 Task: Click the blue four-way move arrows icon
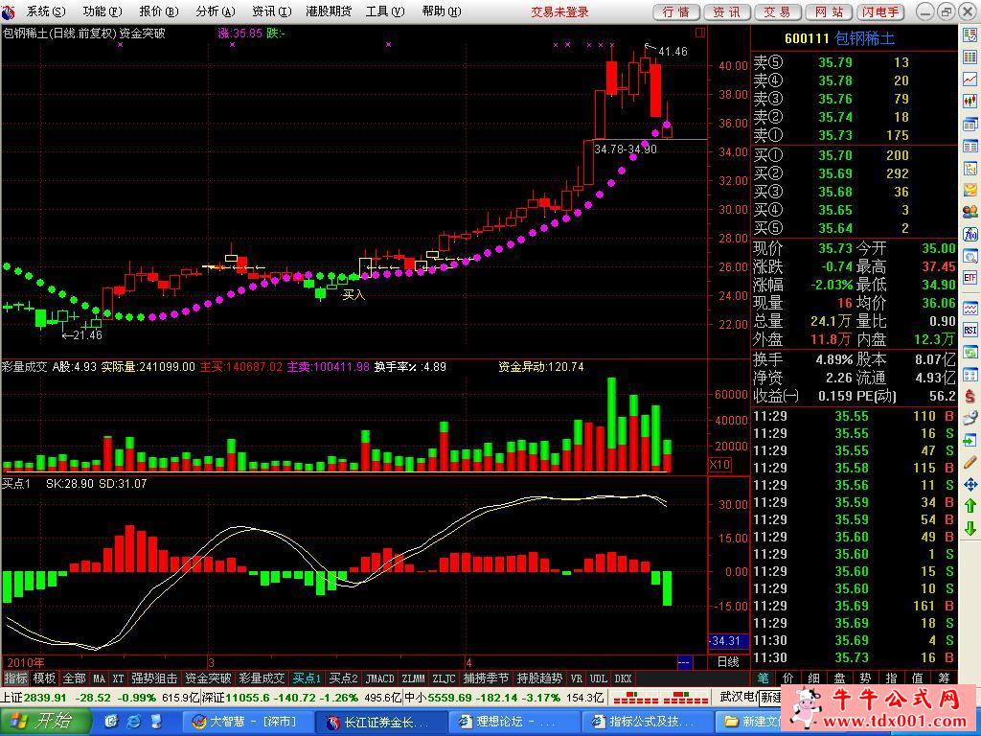pos(970,484)
